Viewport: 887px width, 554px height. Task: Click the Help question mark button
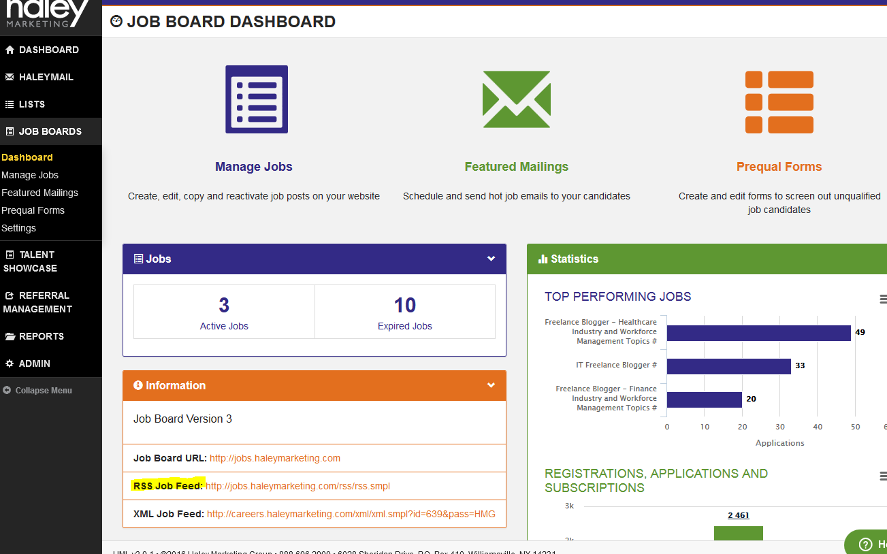866,544
